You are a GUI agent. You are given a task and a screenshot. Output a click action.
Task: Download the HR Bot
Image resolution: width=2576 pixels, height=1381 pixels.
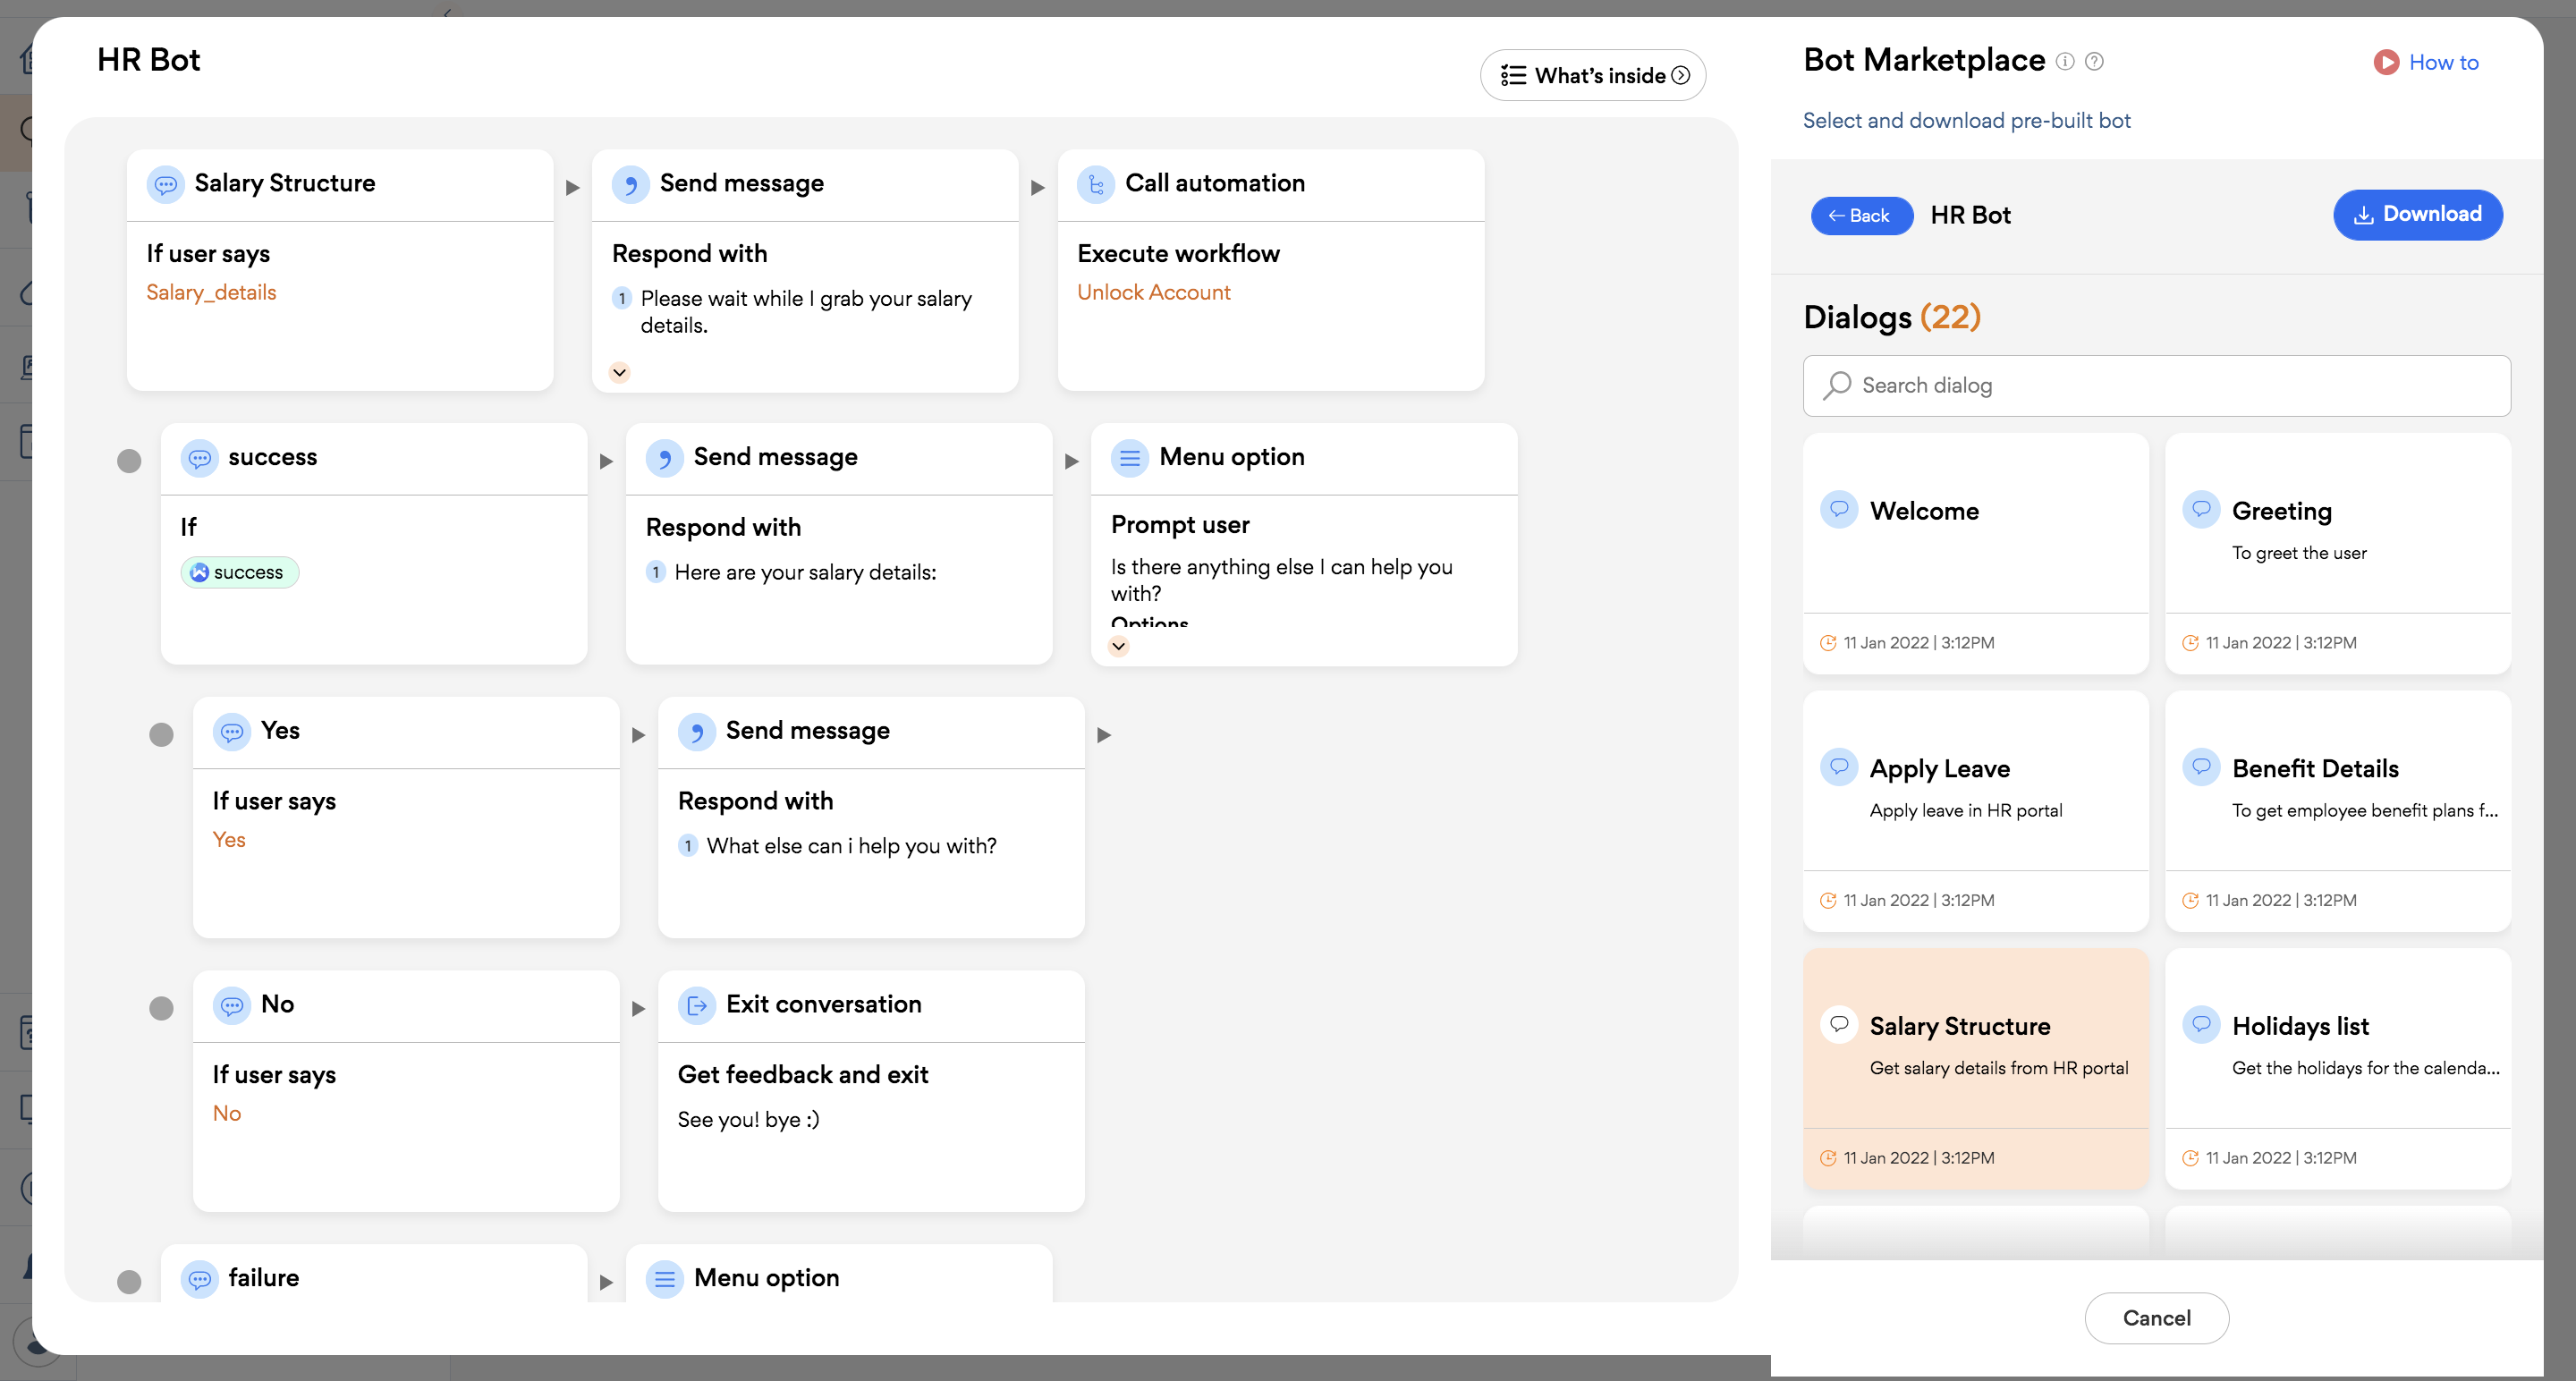[2417, 215]
